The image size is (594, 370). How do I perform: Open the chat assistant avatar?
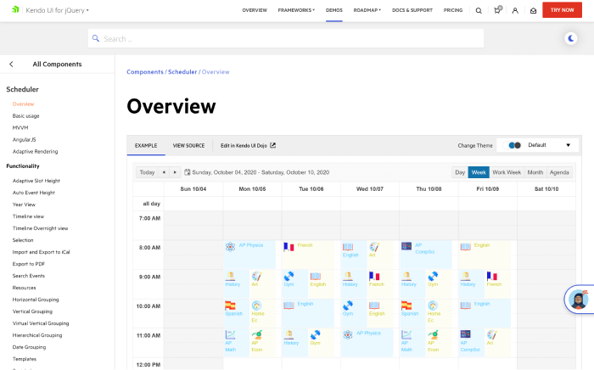579,300
